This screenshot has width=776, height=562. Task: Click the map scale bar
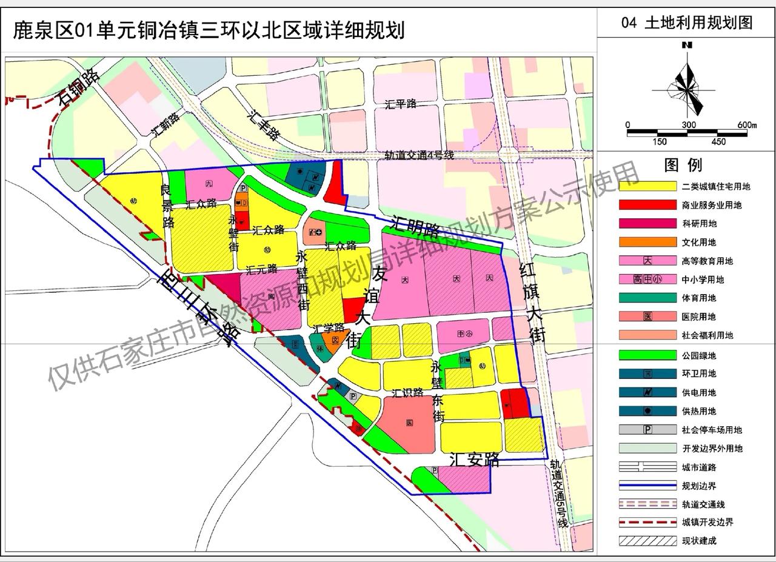coord(688,133)
